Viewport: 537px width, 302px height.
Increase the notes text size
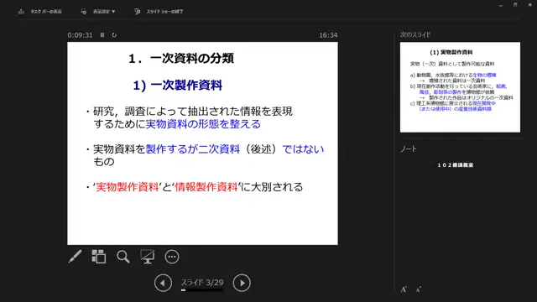click(x=404, y=289)
